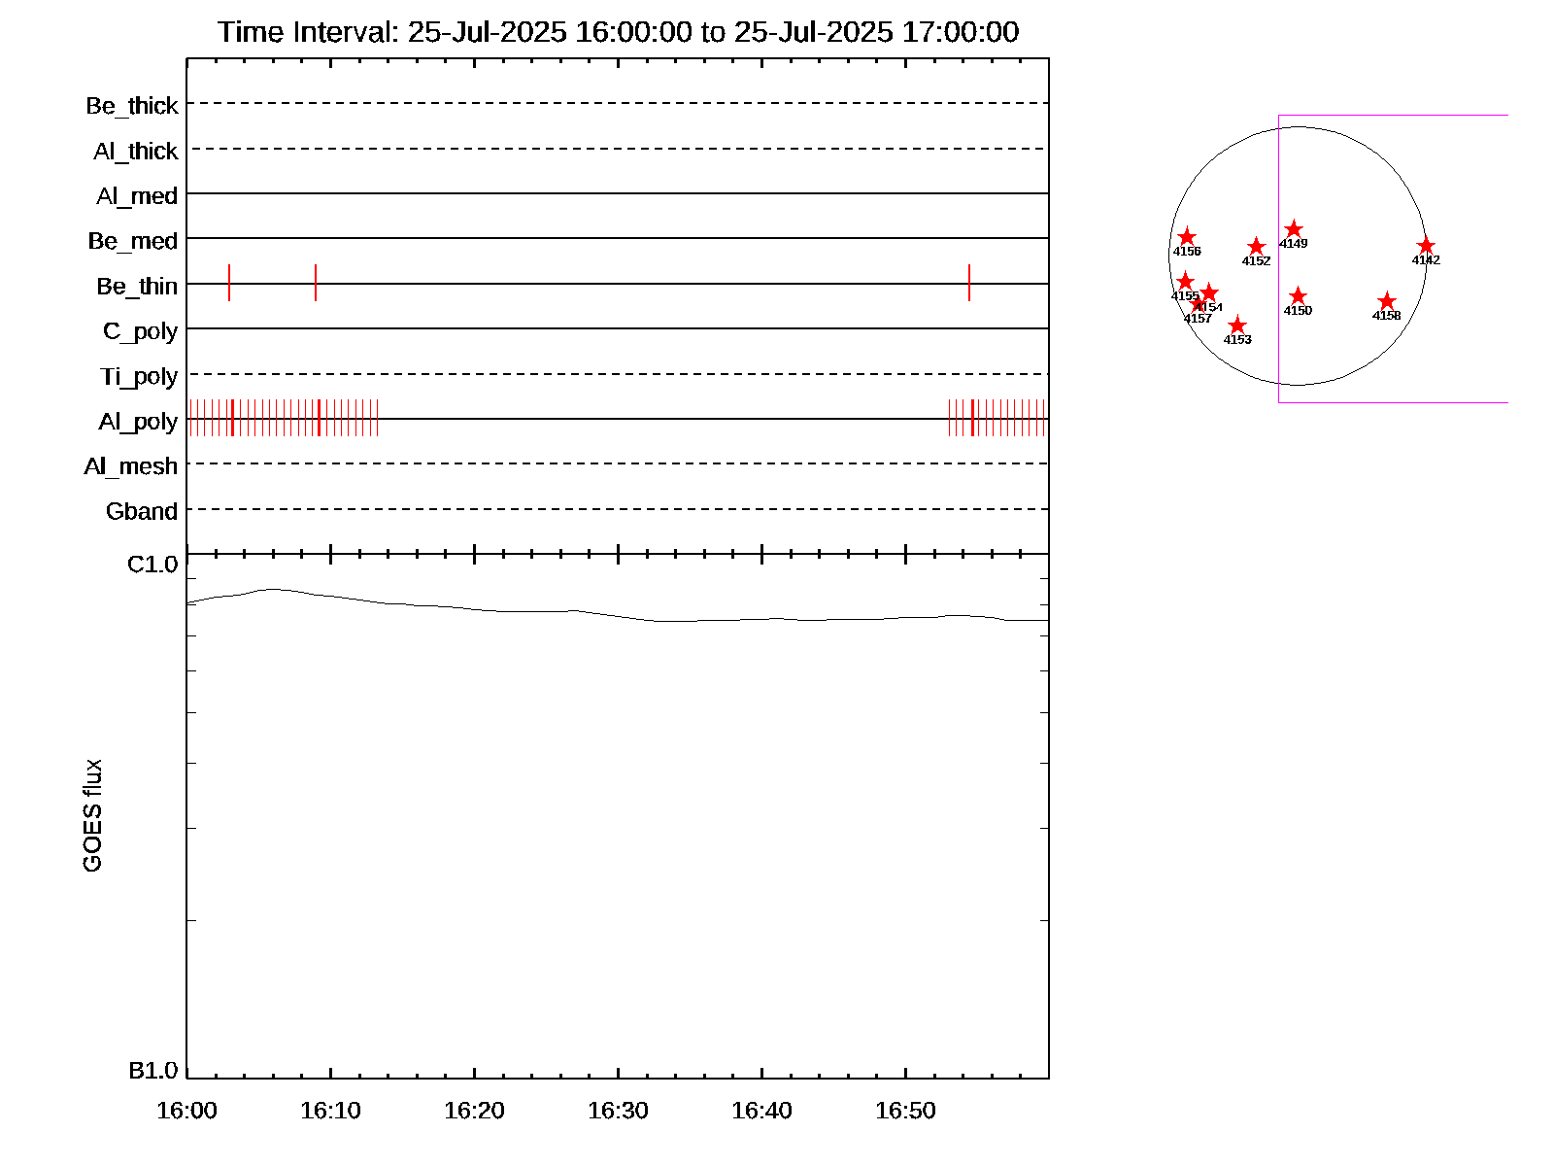Click the first red Be_thin exposure tick

coord(229,283)
